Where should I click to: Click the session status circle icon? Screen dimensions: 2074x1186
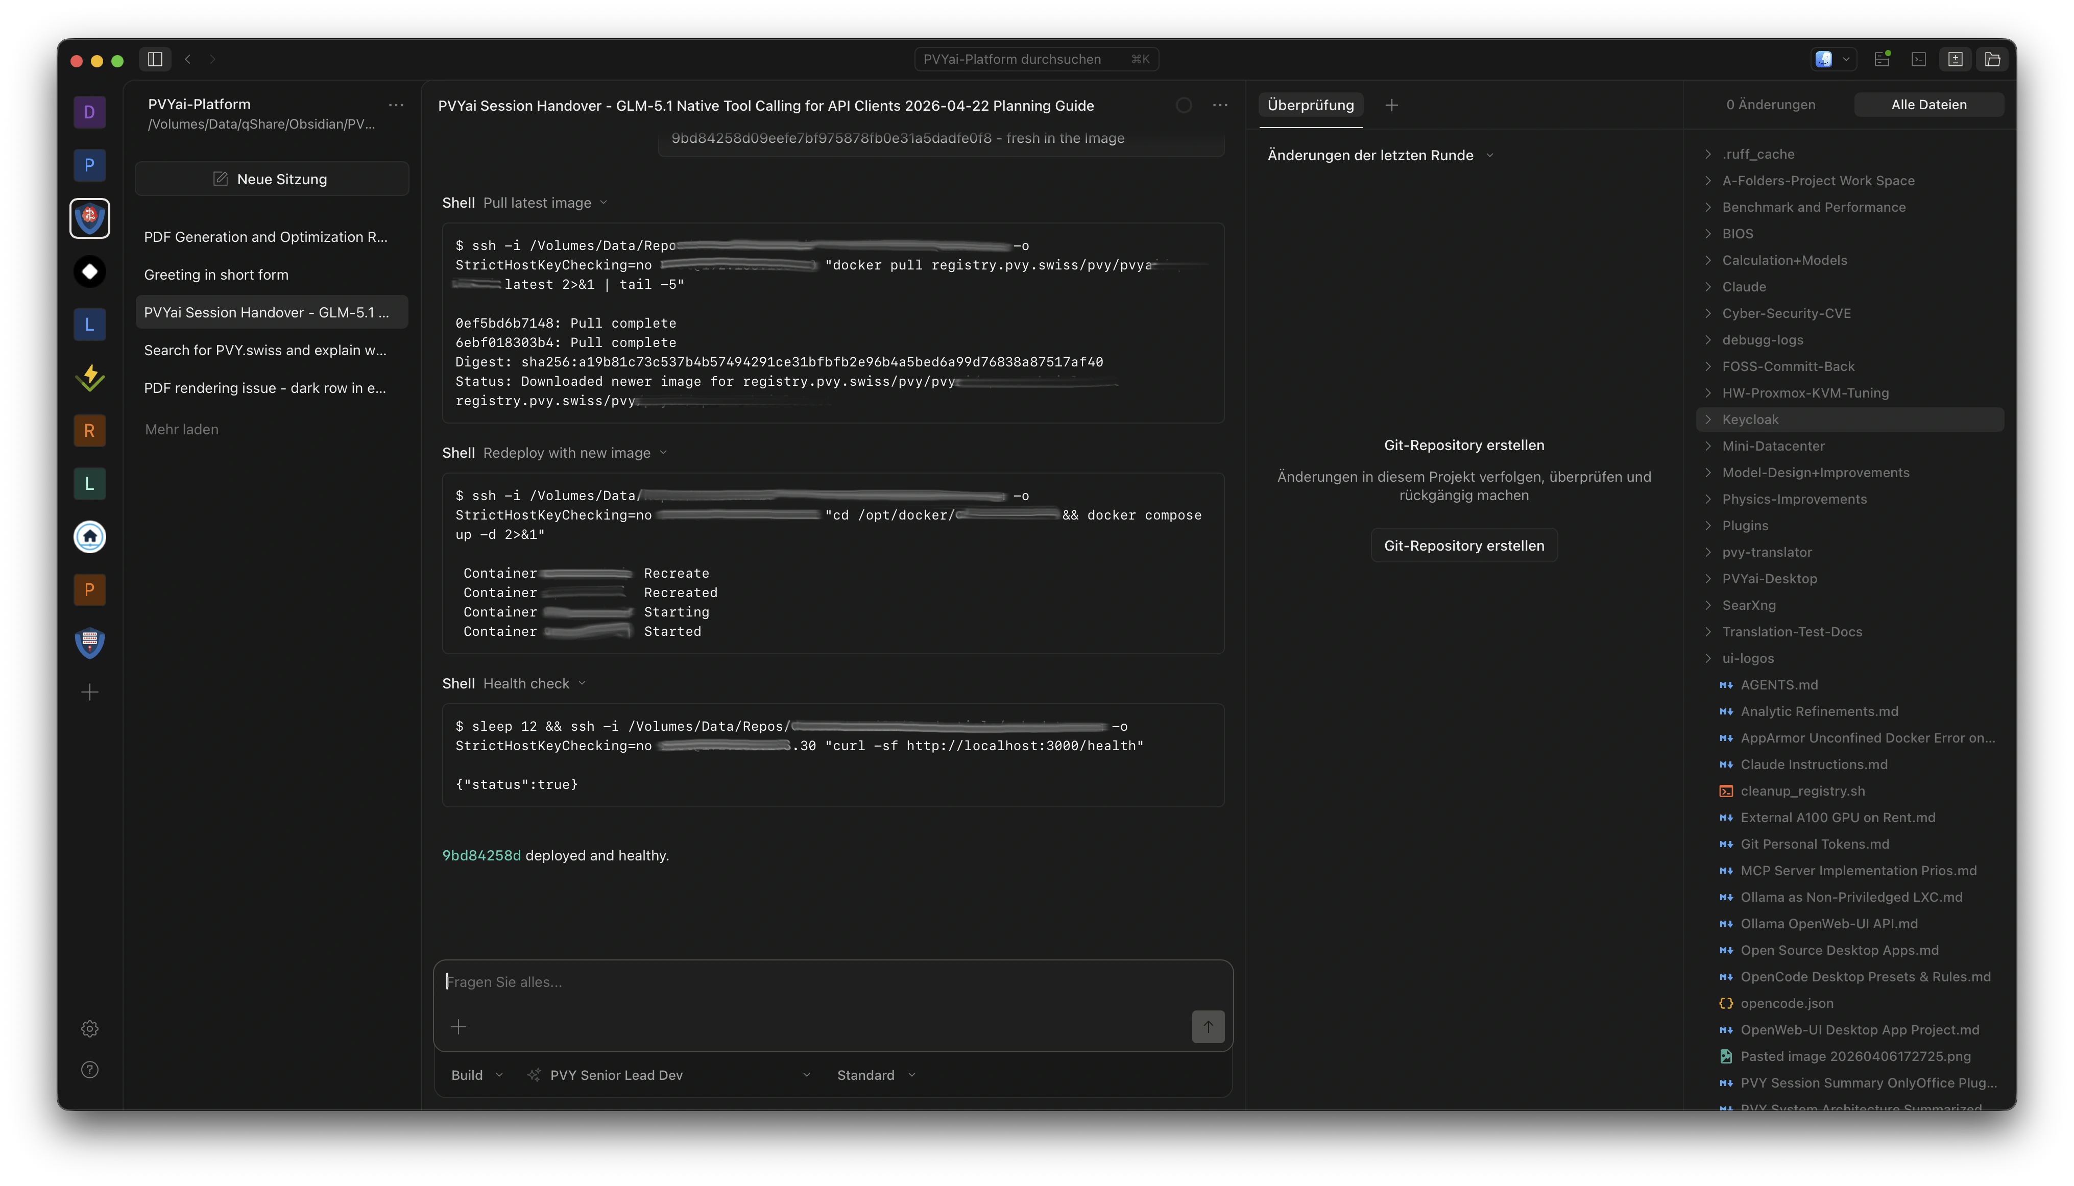click(x=1184, y=105)
